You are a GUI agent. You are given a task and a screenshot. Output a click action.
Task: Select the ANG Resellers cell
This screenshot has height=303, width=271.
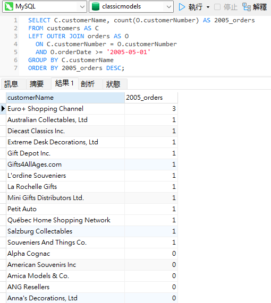(x=65, y=287)
